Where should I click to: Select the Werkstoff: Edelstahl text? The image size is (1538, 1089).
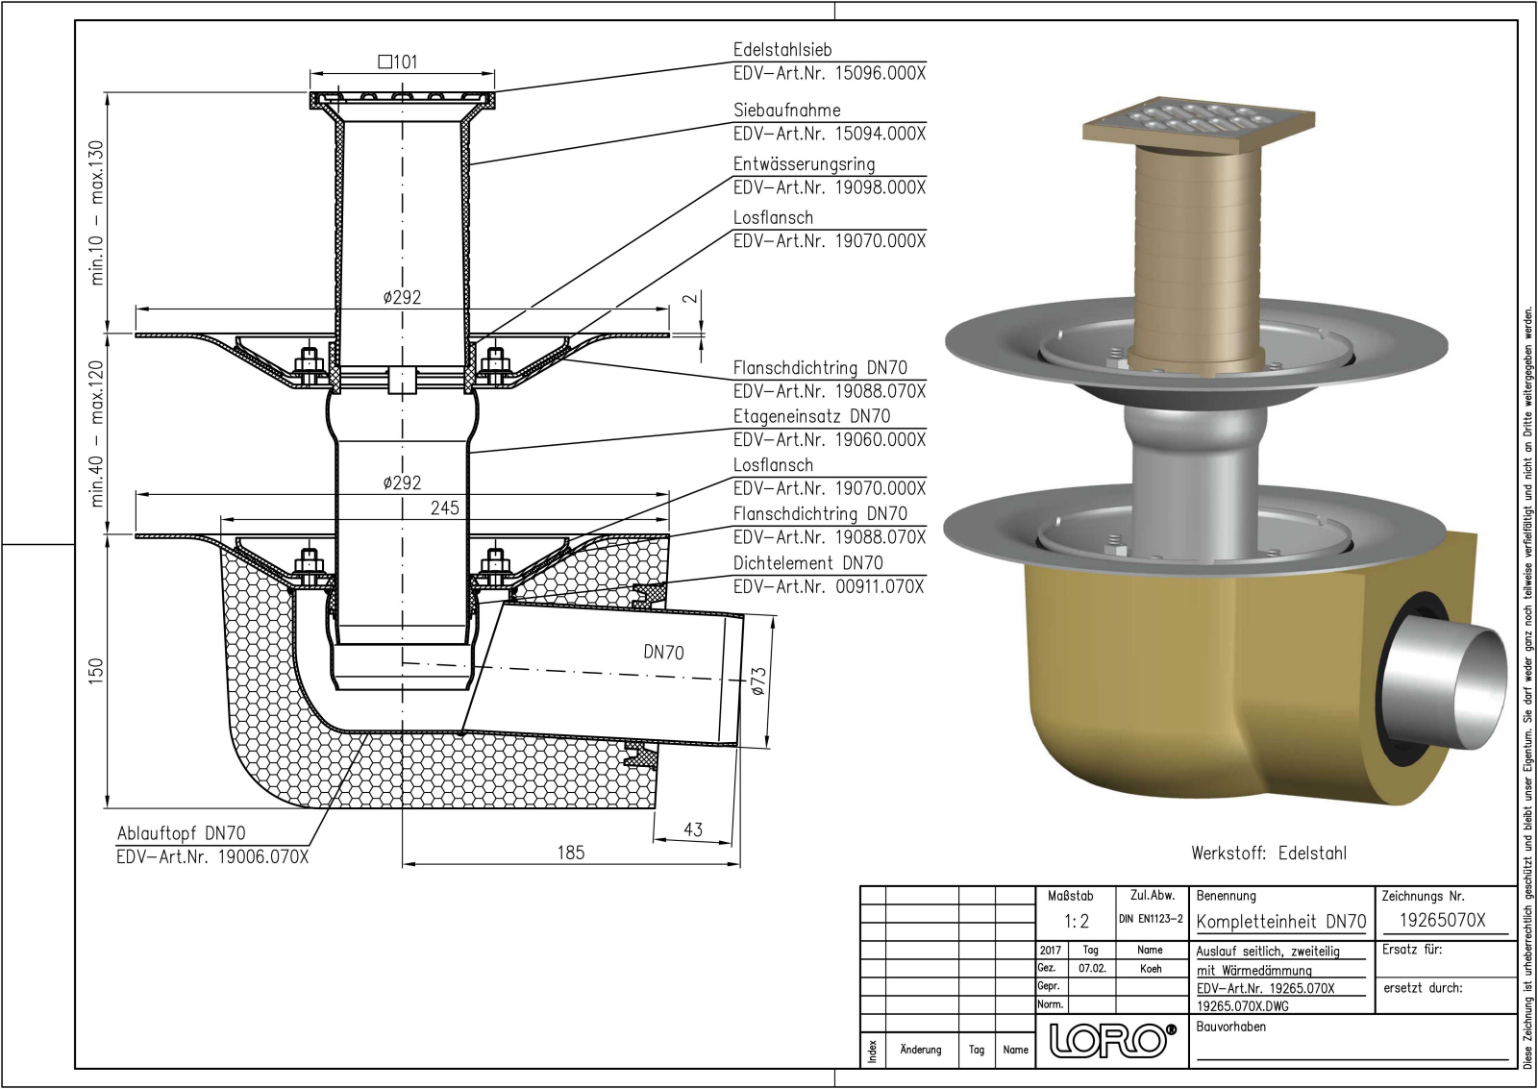(x=1268, y=854)
